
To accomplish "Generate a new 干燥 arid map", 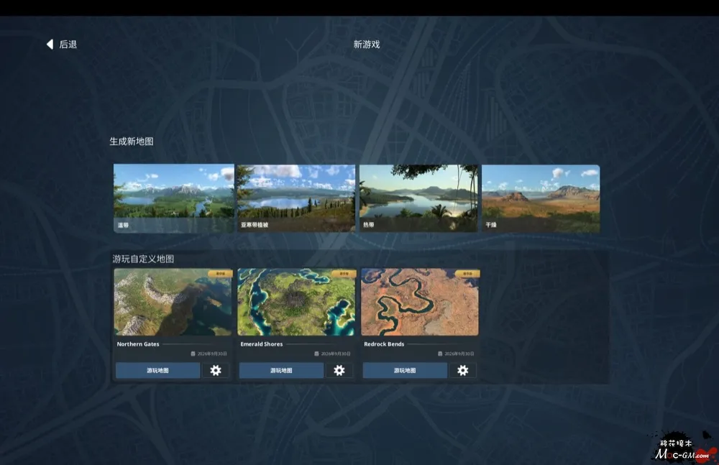I will 541,198.
